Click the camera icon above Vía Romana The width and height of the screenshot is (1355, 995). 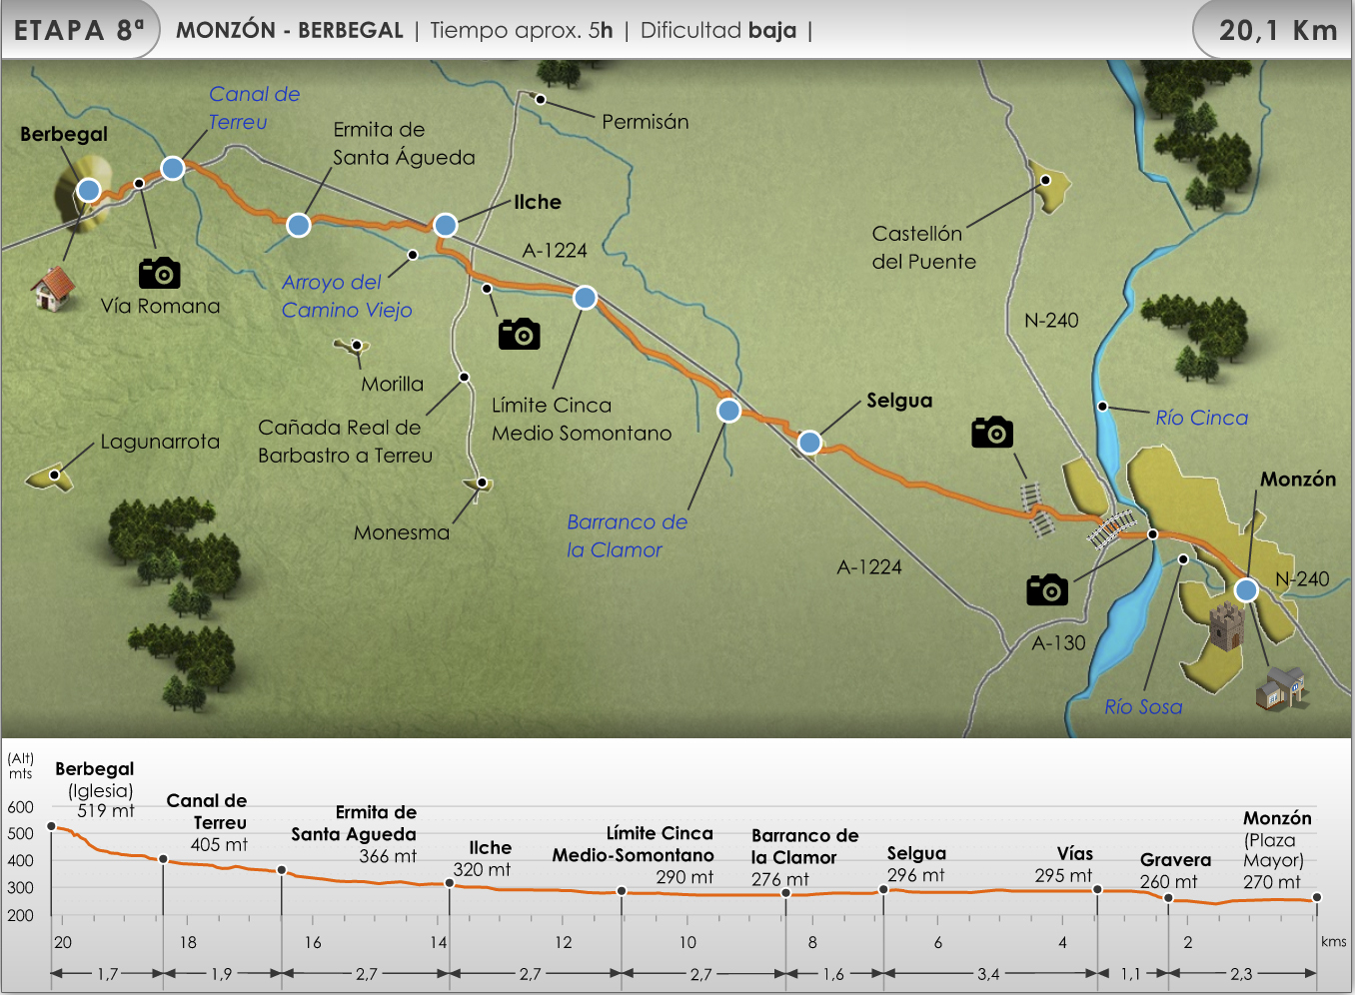pos(159,273)
